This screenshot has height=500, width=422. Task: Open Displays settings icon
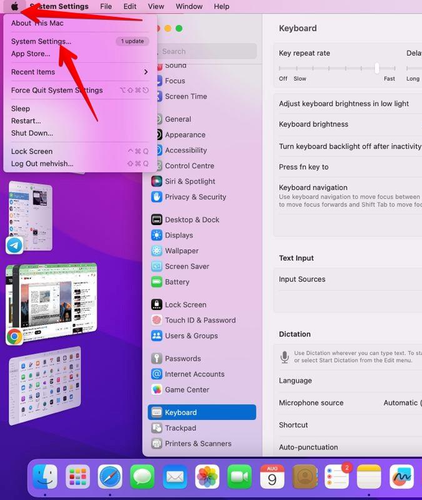pos(157,235)
